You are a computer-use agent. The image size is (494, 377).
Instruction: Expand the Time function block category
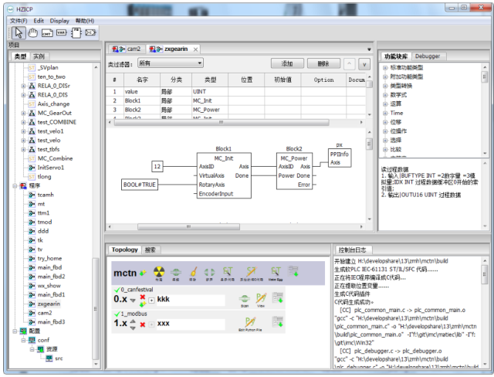click(x=385, y=113)
